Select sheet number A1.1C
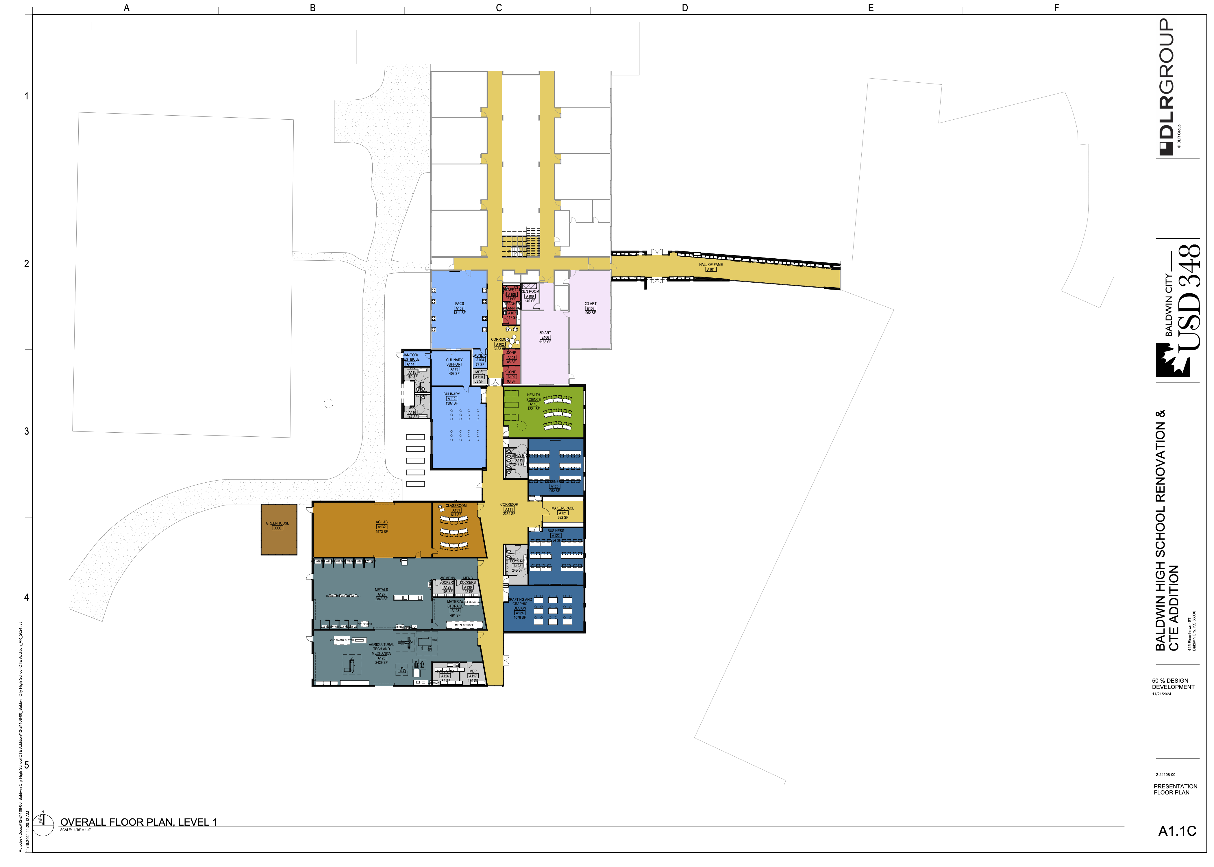Image resolution: width=1214 pixels, height=867 pixels. point(1177,831)
